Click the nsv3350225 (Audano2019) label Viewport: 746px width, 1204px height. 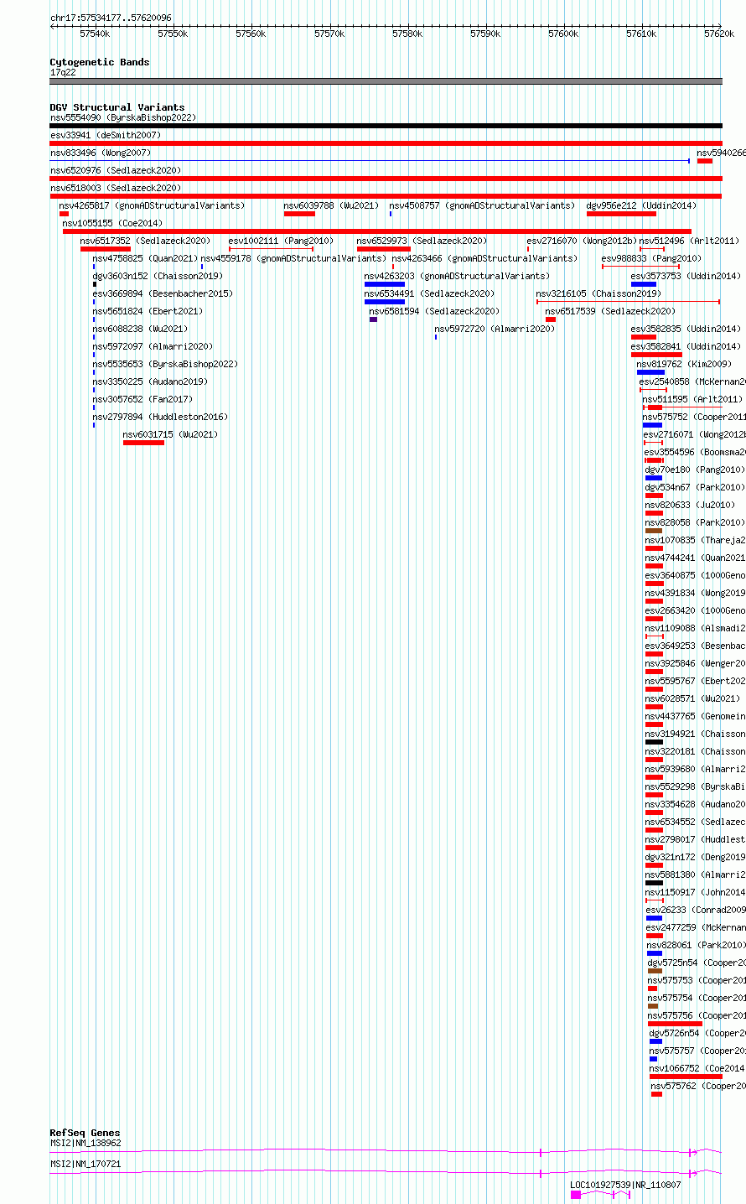pyautogui.click(x=150, y=381)
